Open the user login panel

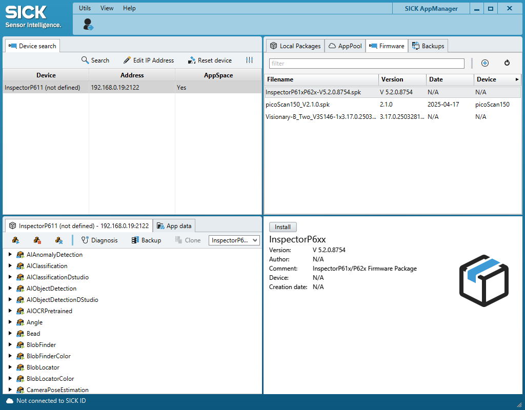pyautogui.click(x=87, y=24)
